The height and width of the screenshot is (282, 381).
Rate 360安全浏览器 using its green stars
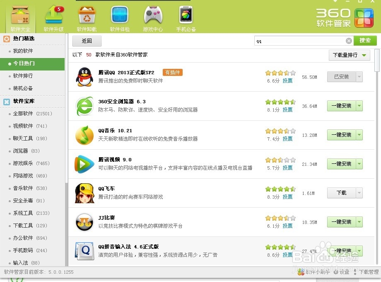[x=280, y=102]
